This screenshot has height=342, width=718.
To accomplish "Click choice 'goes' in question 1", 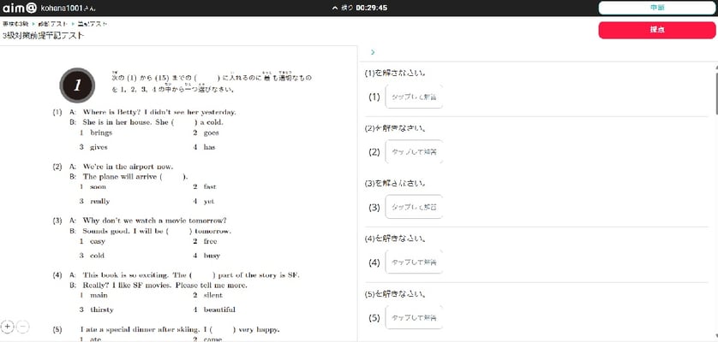I will (x=211, y=133).
